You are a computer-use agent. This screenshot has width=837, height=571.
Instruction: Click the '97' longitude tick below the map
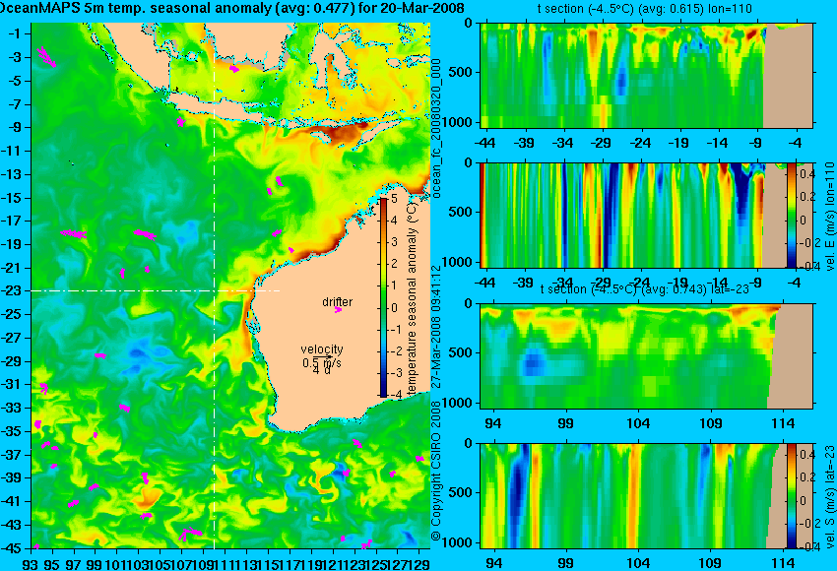(x=73, y=564)
